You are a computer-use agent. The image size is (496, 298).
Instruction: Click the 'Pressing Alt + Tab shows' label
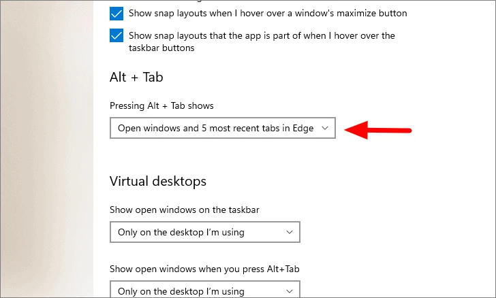point(161,105)
